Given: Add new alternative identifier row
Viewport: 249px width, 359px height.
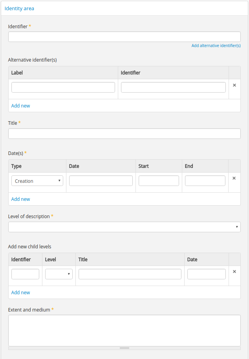Looking at the screenshot, I should [x=20, y=106].
